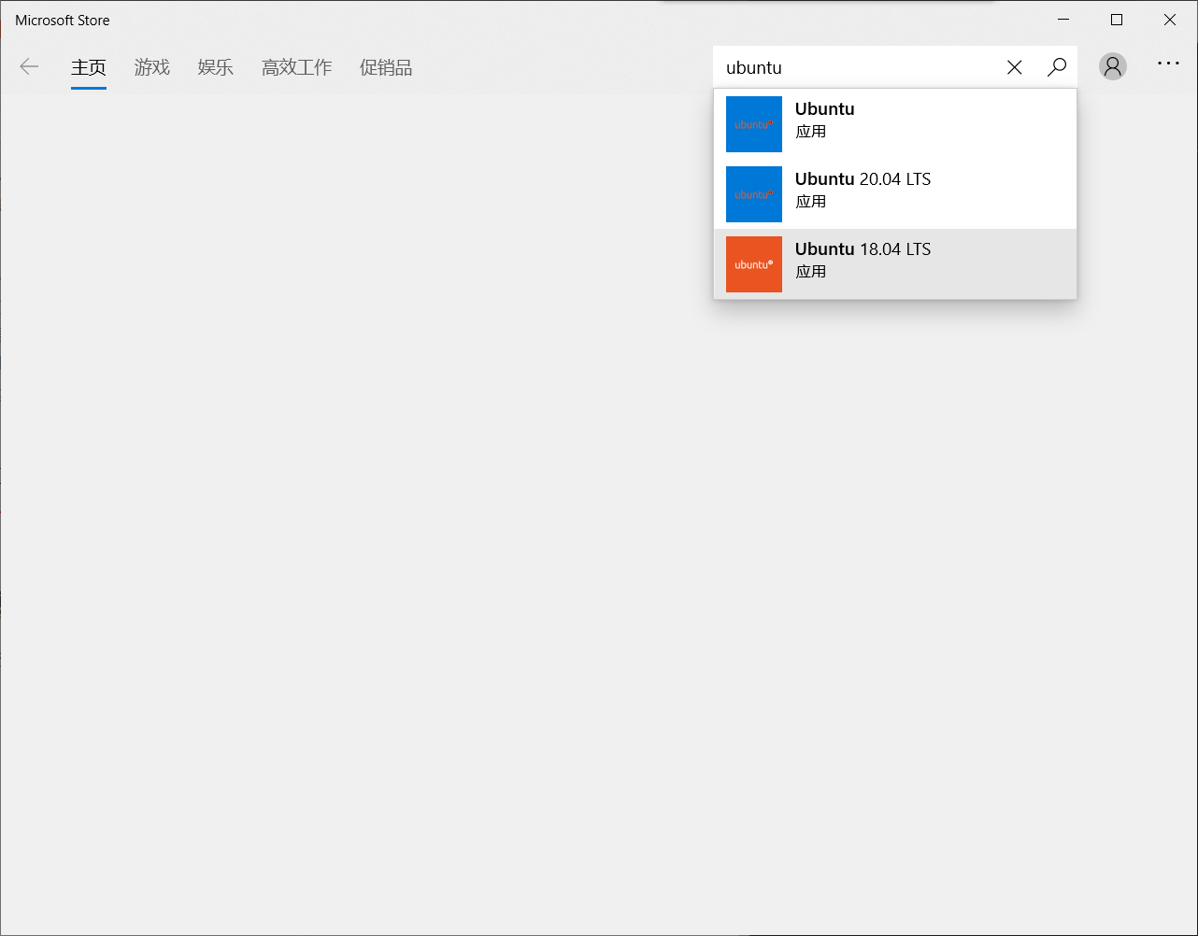Switch to the 主页 tab
Screen dimensions: 1198x936
[x=89, y=67]
